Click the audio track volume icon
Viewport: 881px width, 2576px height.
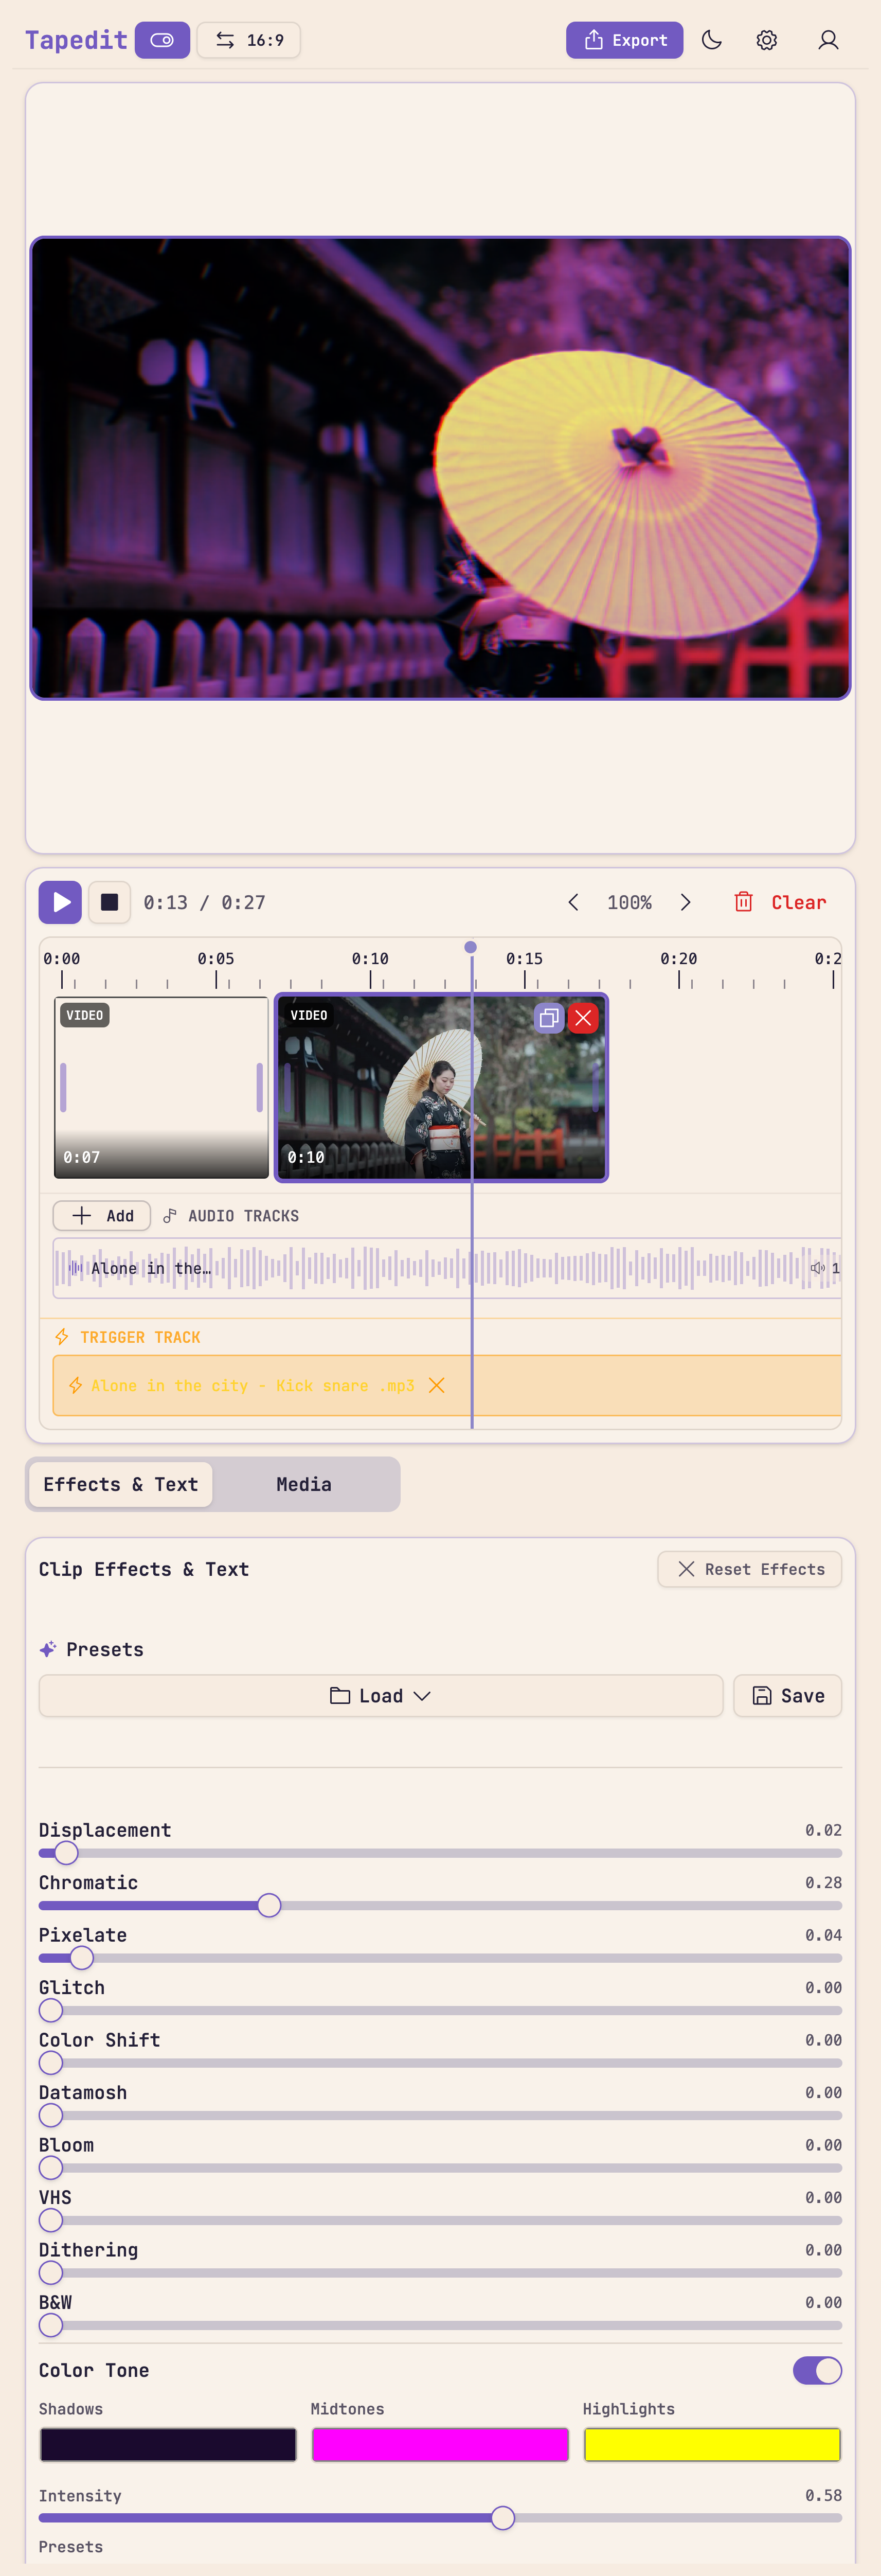click(x=817, y=1268)
